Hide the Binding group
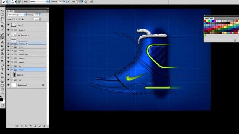 tap(8, 51)
